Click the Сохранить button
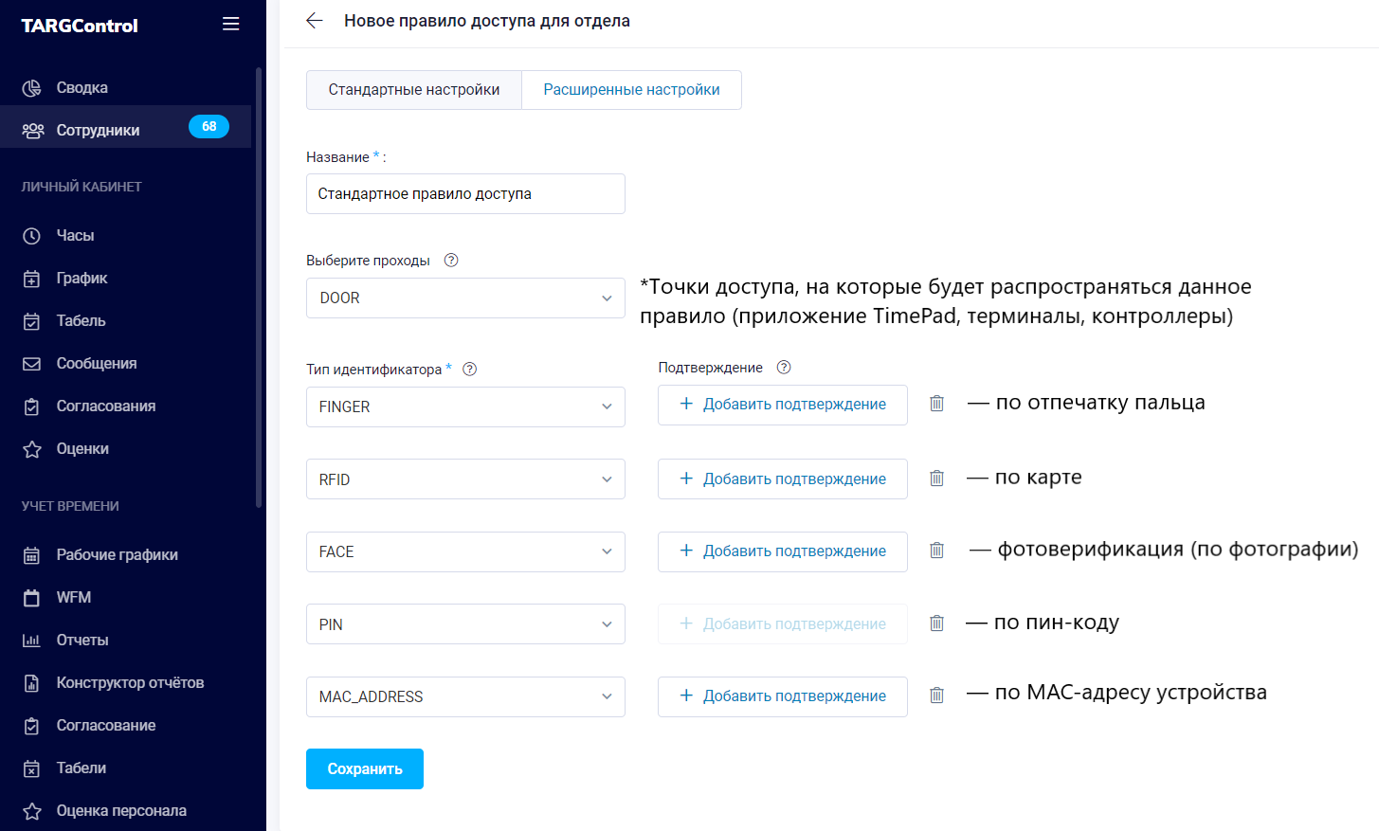 (365, 769)
